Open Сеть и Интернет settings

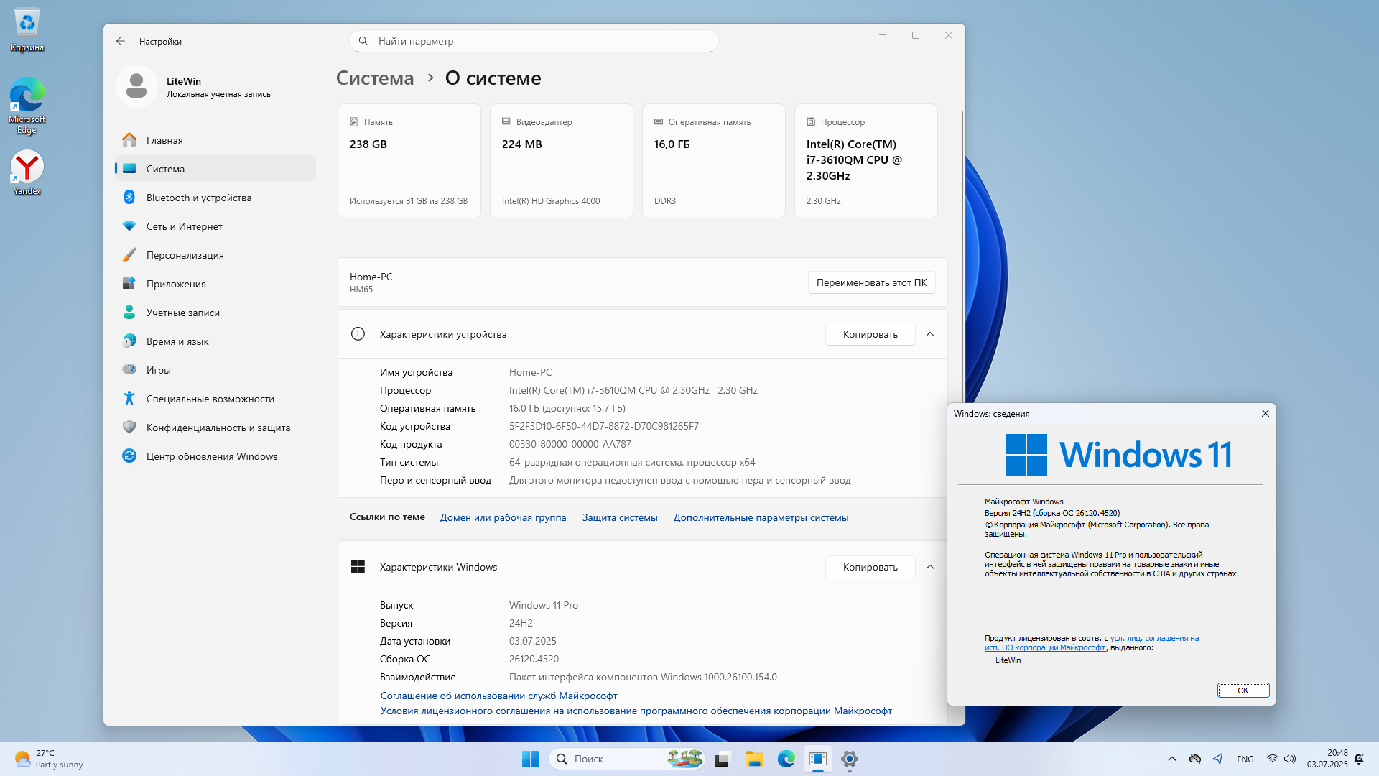pyautogui.click(x=184, y=226)
